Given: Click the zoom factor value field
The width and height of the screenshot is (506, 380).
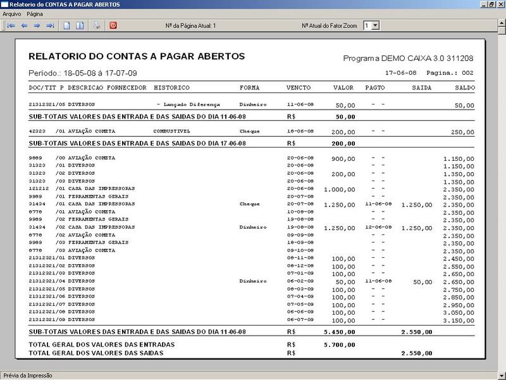Looking at the screenshot, I should 366,26.
